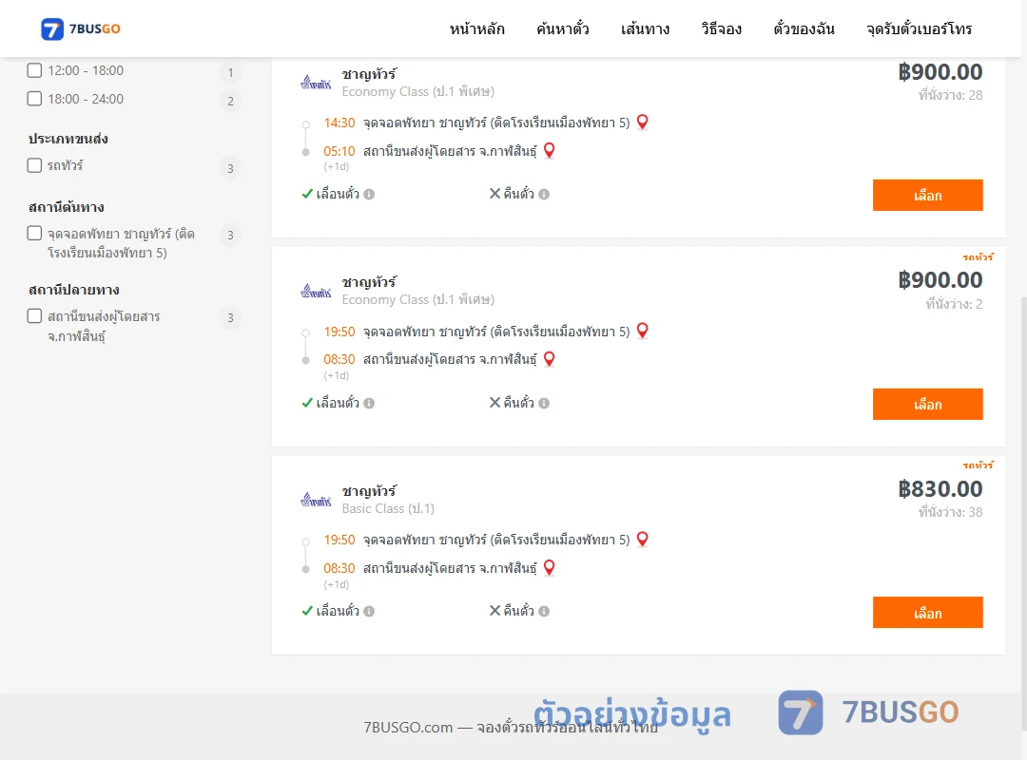The image size is (1027, 760).
Task: Open map pin for 19:50 Economy Class departure
Action: (x=643, y=331)
